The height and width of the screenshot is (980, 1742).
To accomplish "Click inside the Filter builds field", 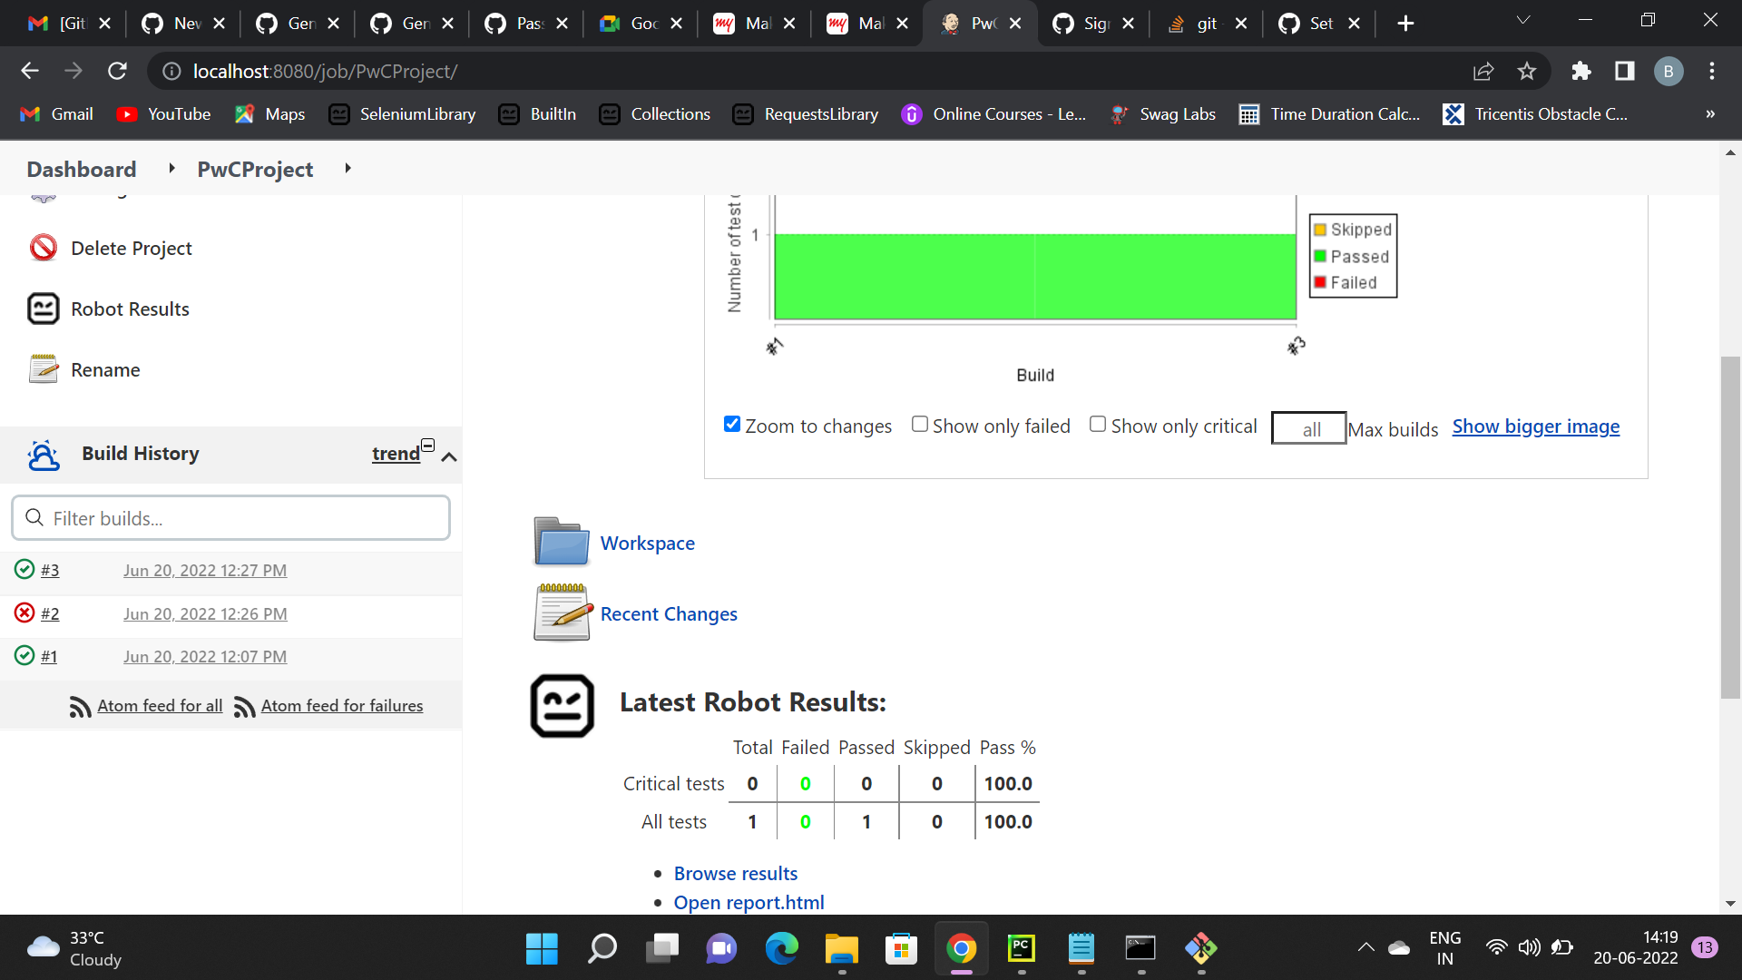I will click(x=230, y=517).
